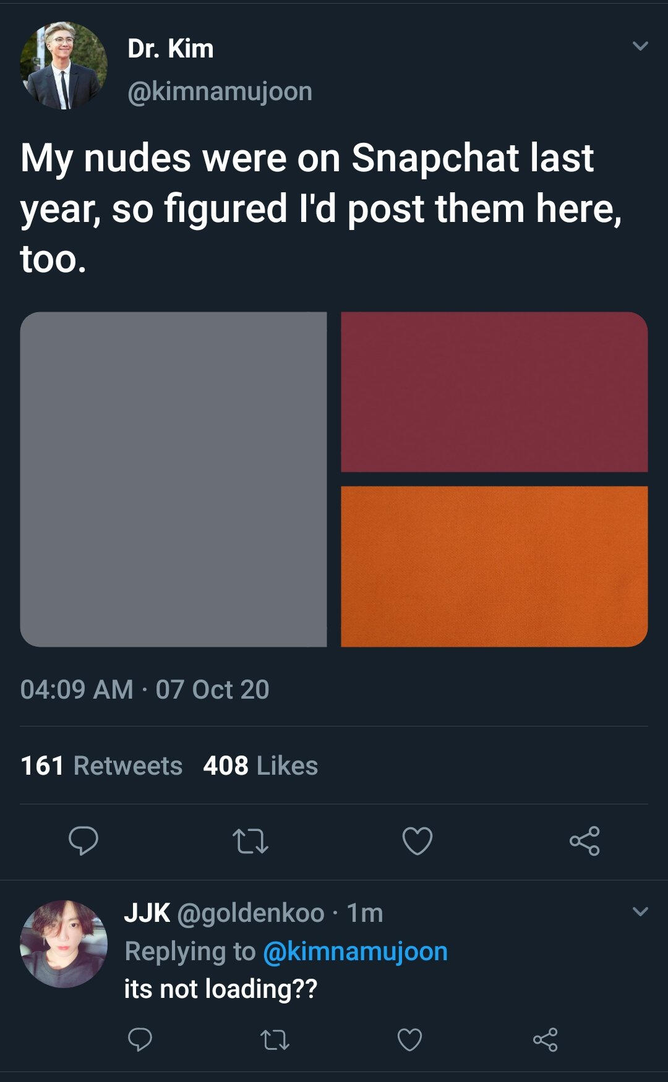This screenshot has width=668, height=1082.
Task: Like Dr. Kim's main tweet
Action: click(417, 841)
